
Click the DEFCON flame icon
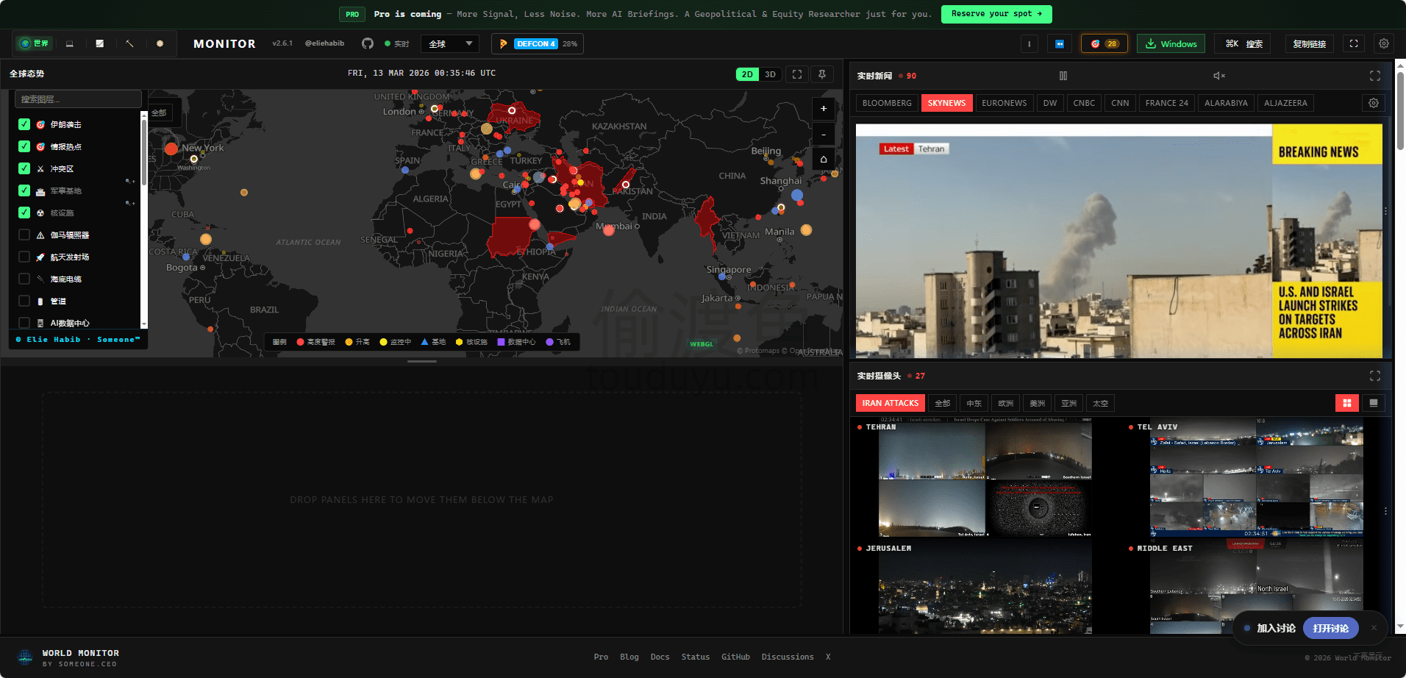[503, 43]
